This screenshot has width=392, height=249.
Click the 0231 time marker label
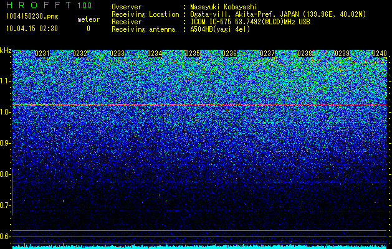(42, 54)
